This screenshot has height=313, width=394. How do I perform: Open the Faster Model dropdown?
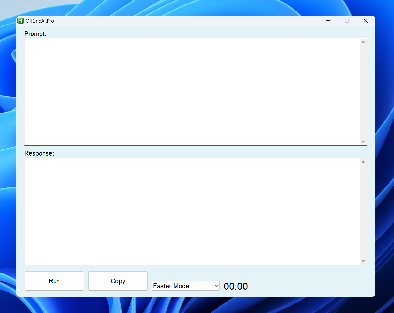coord(186,286)
